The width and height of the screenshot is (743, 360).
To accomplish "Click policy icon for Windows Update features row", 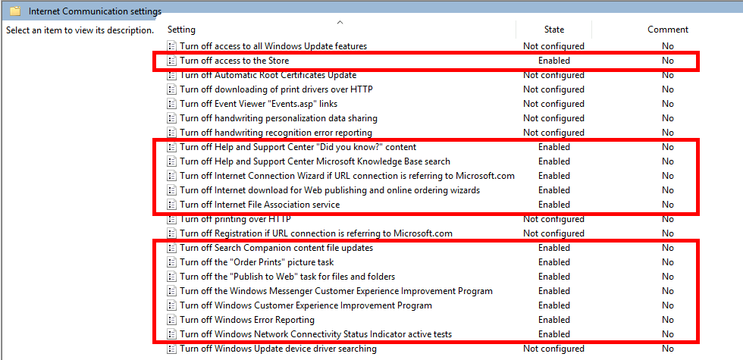I will coord(171,46).
